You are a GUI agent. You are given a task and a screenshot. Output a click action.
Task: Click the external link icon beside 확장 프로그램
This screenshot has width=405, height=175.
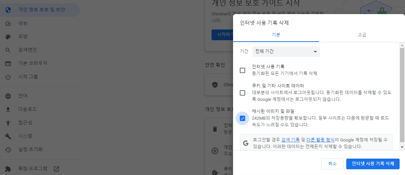pos(56,169)
